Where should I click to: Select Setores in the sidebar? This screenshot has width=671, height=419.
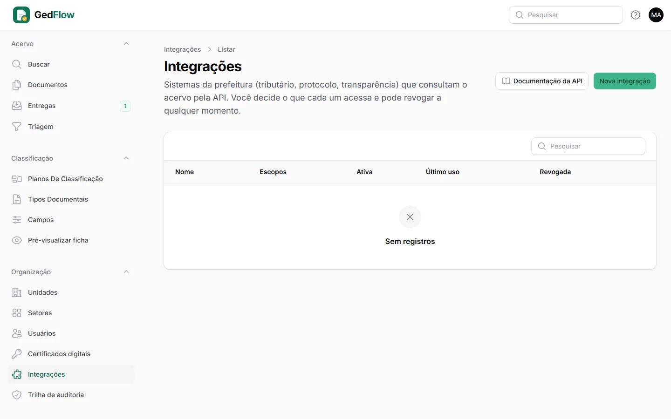coord(71,313)
